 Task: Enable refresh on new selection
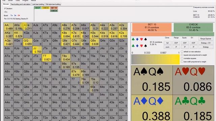point(182,51)
